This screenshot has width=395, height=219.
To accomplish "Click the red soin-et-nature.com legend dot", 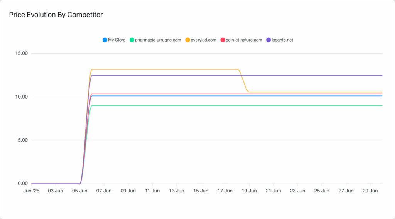I will pyautogui.click(x=223, y=40).
